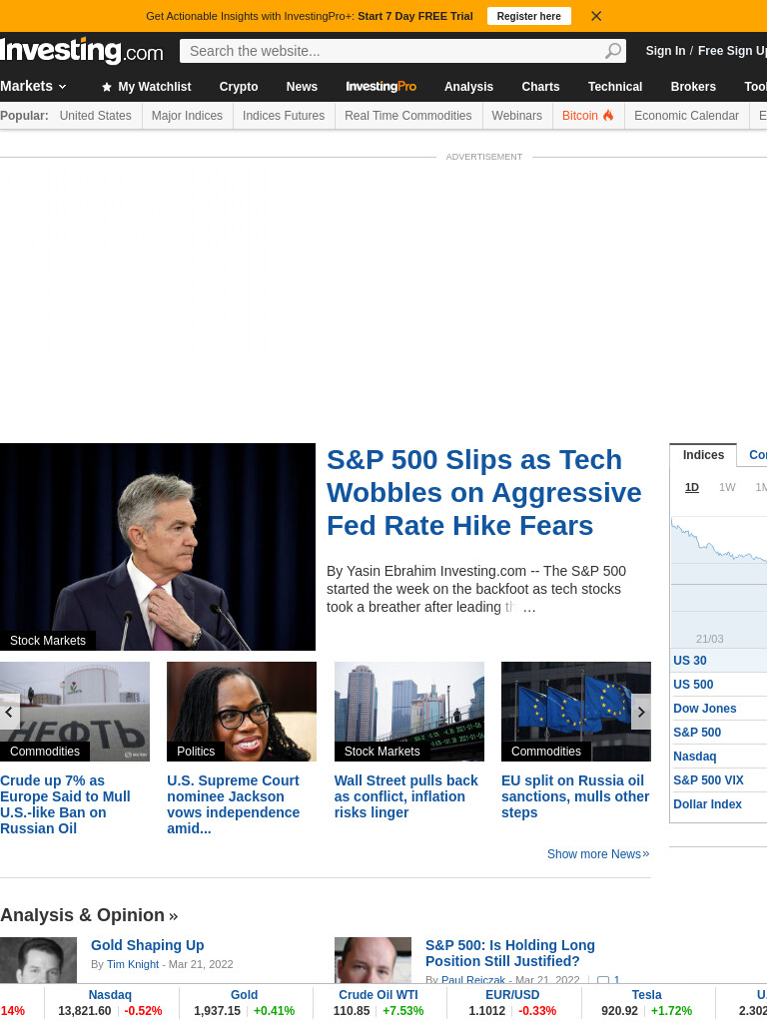767x1022 pixels.
Task: Open the News menu
Action: pyautogui.click(x=302, y=87)
